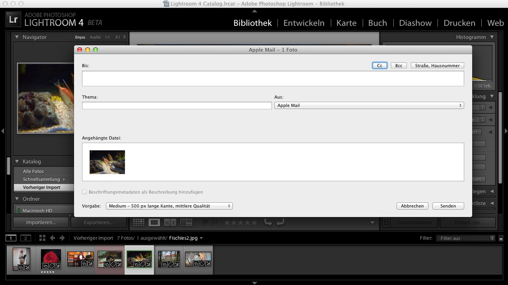
Task: Click collection badge on rose thumbnail
Action: coord(45,266)
